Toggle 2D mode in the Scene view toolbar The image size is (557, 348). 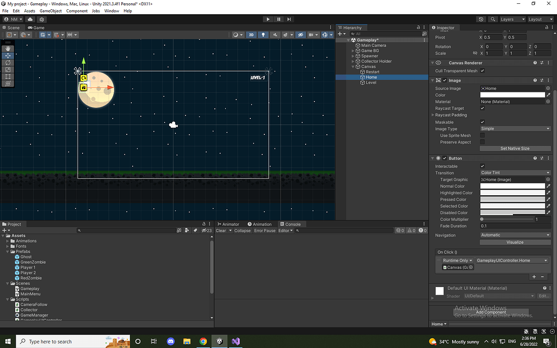pyautogui.click(x=251, y=34)
